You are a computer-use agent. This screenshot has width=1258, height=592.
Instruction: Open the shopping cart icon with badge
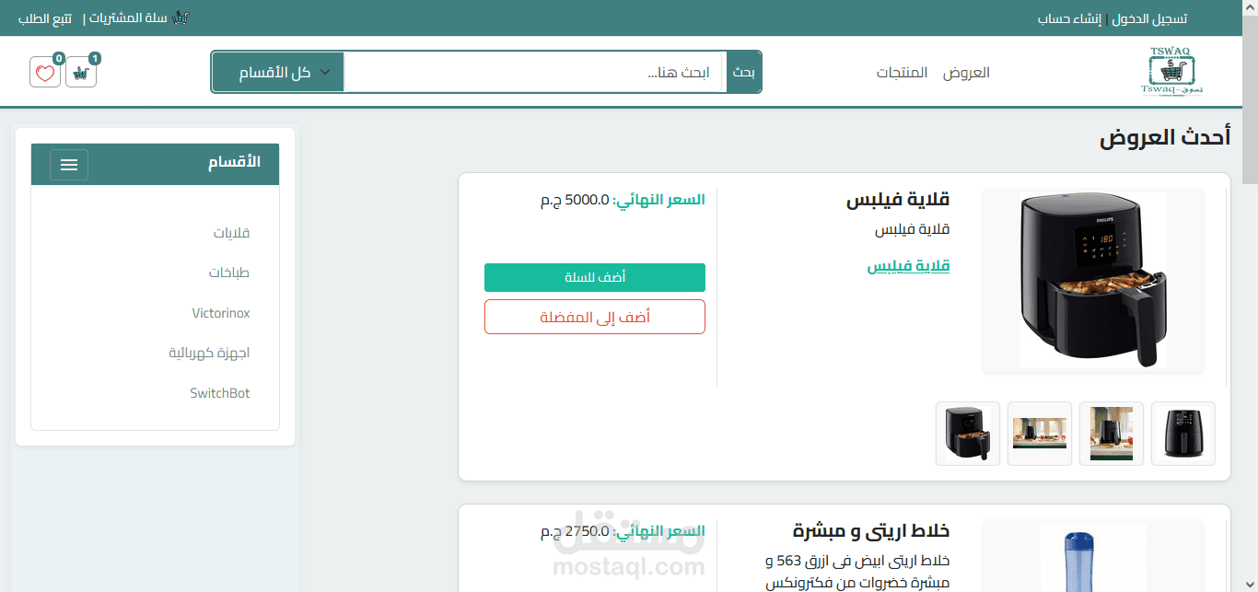tap(81, 72)
